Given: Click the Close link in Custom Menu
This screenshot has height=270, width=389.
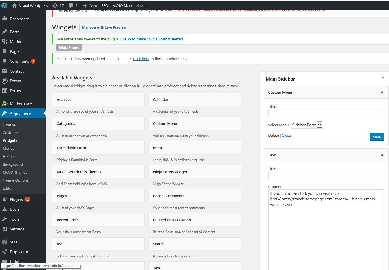Looking at the screenshot, I should tap(286, 135).
